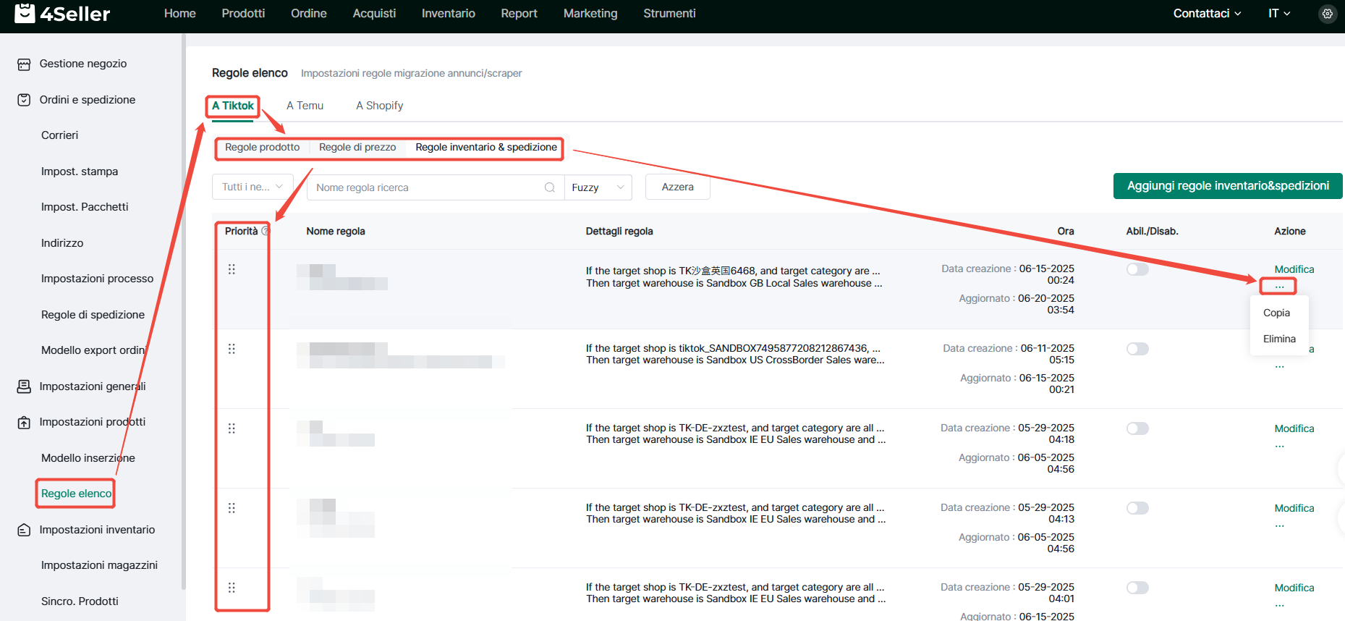Enable the tiktok_SANDBOX rule toggle
Viewport: 1345px width, 621px height.
pos(1137,349)
